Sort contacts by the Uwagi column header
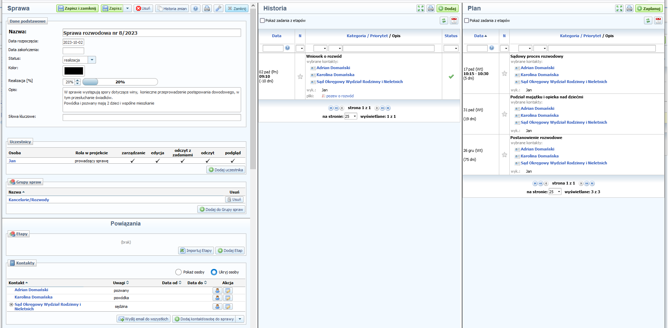The height and width of the screenshot is (328, 668). tap(121, 283)
